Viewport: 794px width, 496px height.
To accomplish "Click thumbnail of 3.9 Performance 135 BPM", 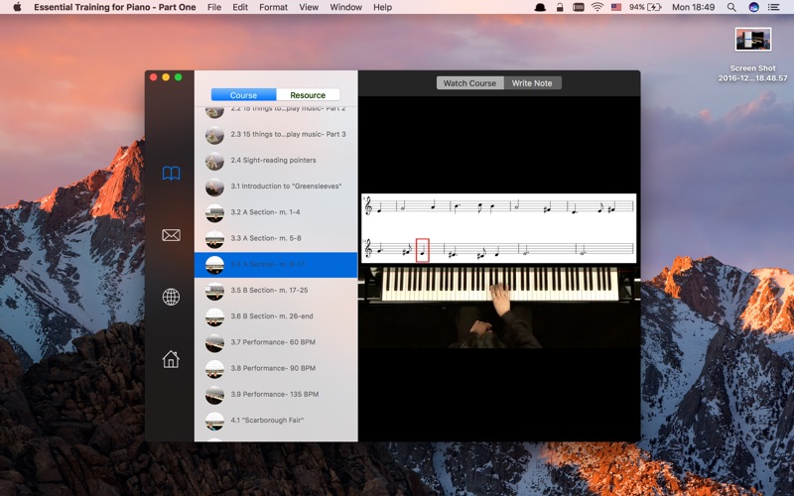I will (x=214, y=395).
